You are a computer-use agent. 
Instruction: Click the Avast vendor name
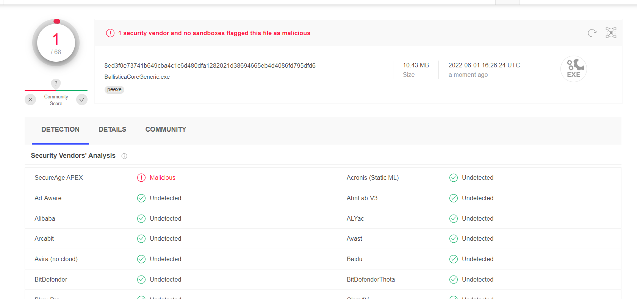(354, 238)
